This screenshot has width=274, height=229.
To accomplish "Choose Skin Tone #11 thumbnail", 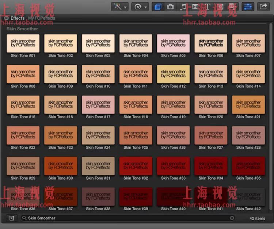I will coord(136,74).
